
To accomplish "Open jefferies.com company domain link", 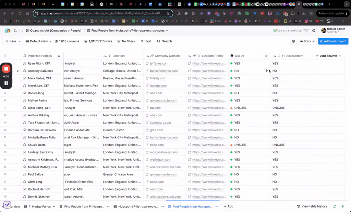I will (x=159, y=64).
